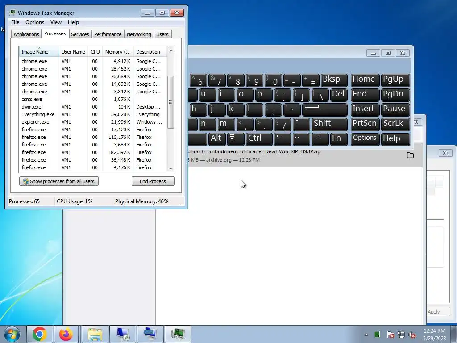
Task: Open the Options menu in Task Manager
Action: pos(35,22)
